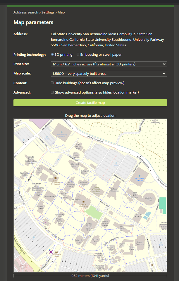Viewport: 179px width, 281px height.
Task: Click the Student Health Center label
Action: point(105,224)
